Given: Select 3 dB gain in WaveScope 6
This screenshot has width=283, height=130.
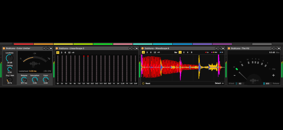Looking at the screenshot, I should point(147,53).
